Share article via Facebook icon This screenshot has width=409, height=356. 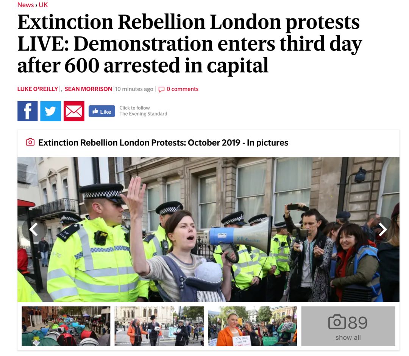click(x=27, y=111)
